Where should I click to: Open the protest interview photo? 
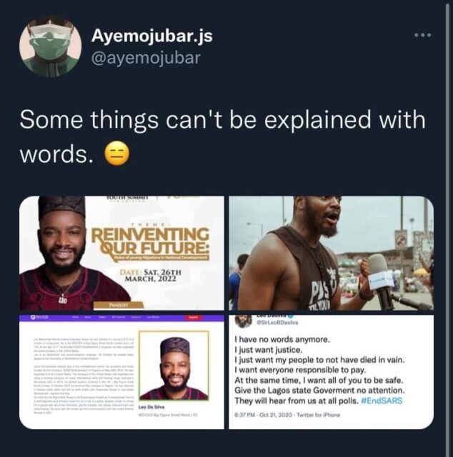(331, 253)
